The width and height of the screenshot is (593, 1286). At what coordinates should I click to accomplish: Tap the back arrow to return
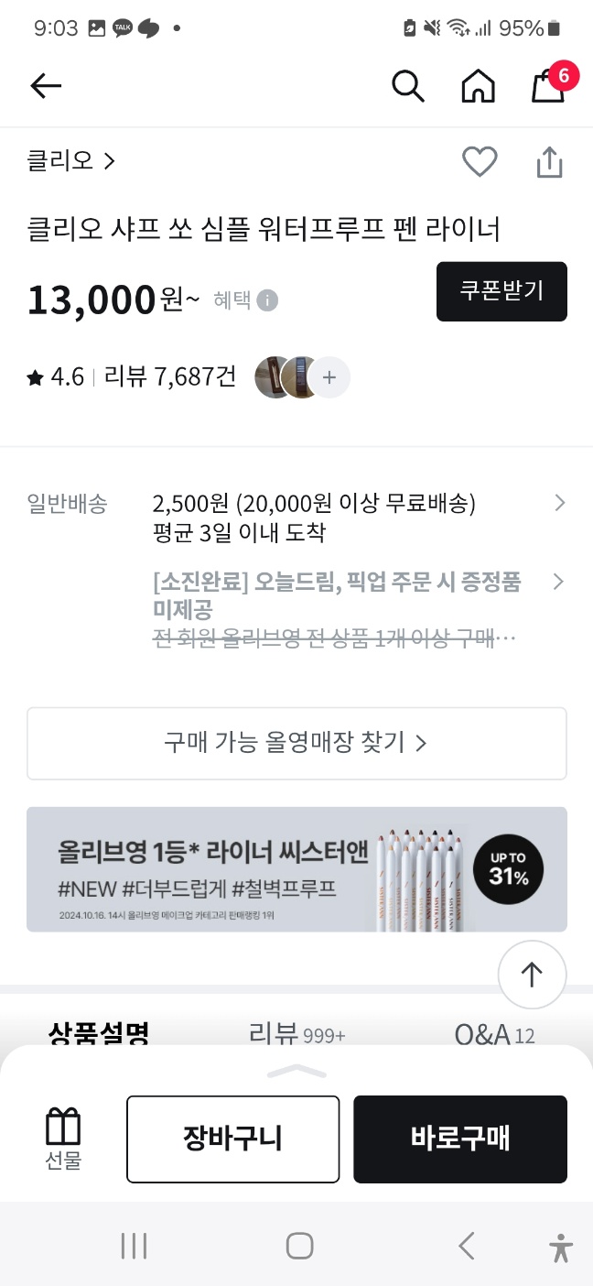[x=45, y=85]
